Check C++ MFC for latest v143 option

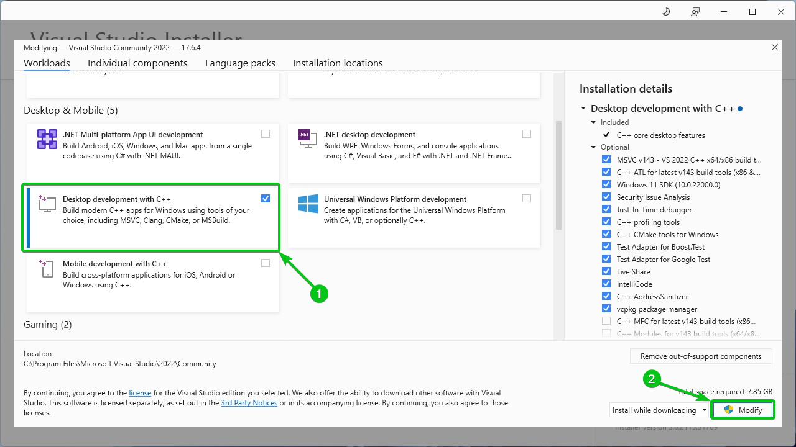(606, 321)
